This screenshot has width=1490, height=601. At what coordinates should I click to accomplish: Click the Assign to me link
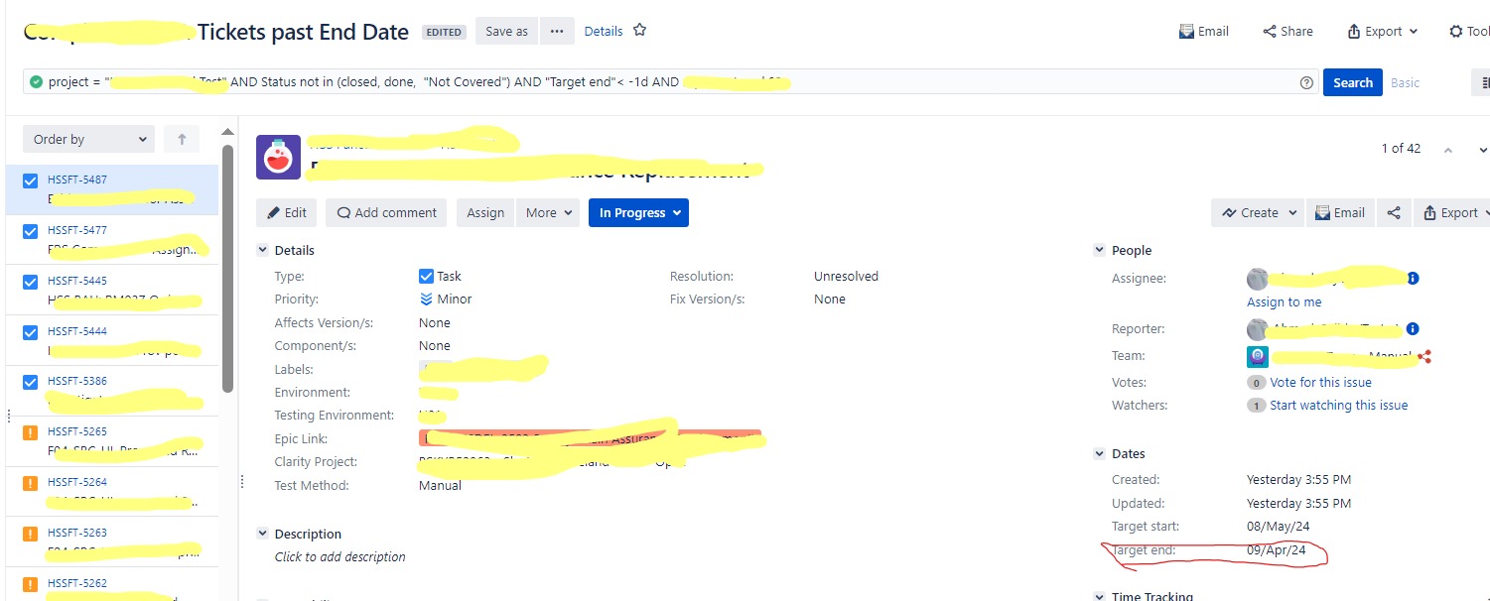[1285, 301]
